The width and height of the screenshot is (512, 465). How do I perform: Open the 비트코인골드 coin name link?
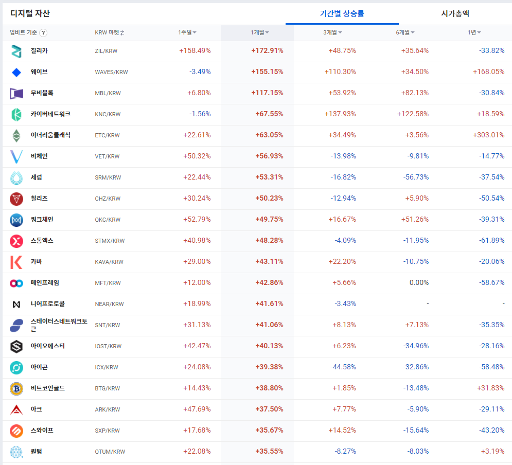click(x=48, y=388)
